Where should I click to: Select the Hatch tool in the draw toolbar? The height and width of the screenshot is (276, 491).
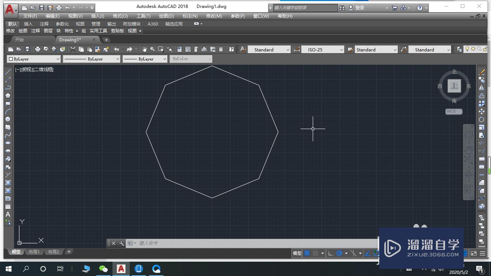pos(8,183)
